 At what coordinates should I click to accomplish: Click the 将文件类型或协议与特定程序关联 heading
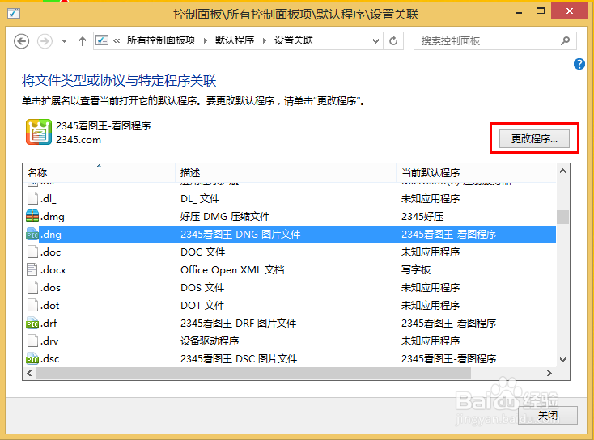click(119, 80)
